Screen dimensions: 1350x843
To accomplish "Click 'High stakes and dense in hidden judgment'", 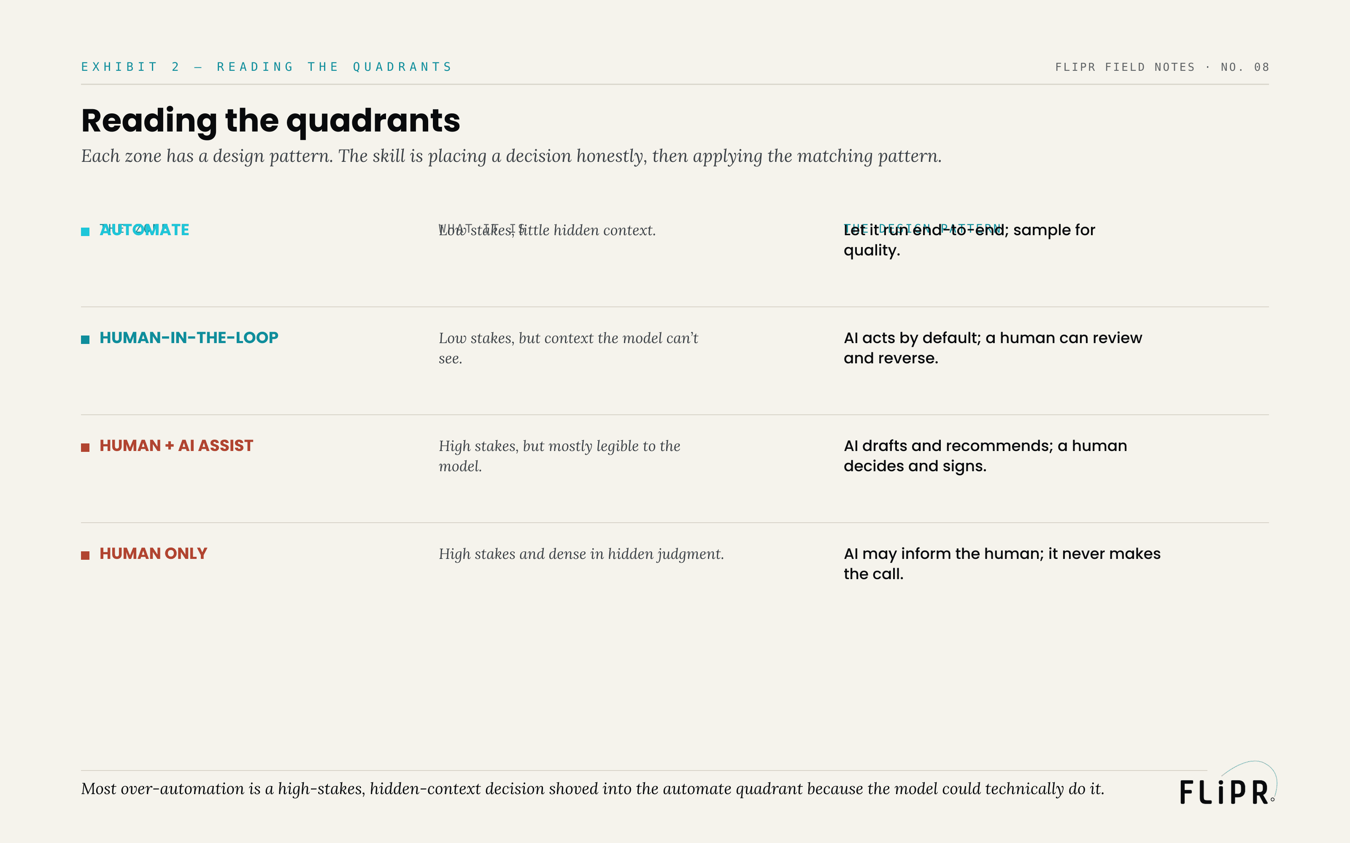I will 581,553.
